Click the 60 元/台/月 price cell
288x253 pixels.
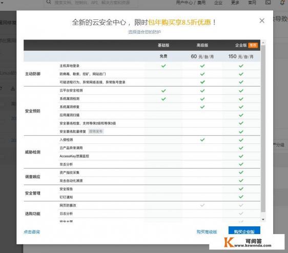[x=202, y=56]
